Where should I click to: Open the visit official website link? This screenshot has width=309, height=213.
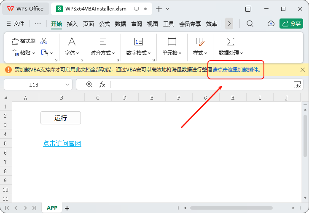(x=62, y=144)
